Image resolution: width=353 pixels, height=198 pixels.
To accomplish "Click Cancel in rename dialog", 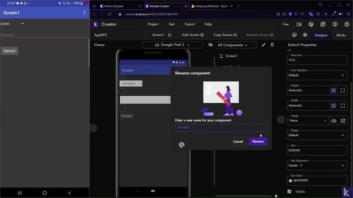I will tap(238, 141).
